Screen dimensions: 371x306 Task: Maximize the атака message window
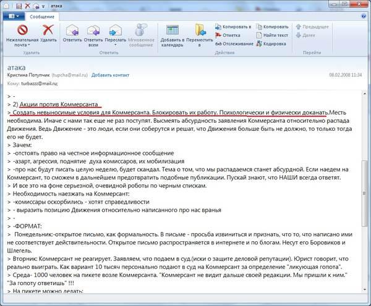click(x=344, y=4)
